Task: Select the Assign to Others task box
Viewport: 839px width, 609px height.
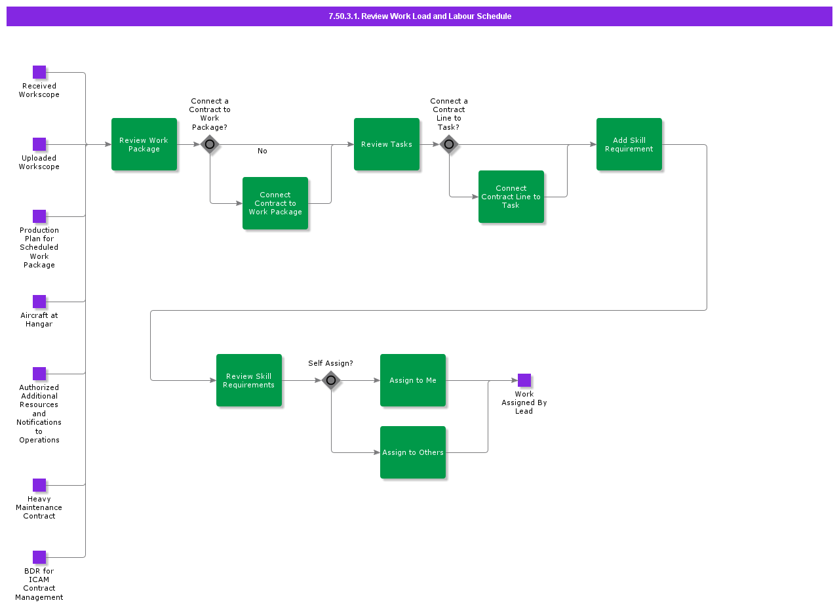Action: pyautogui.click(x=413, y=452)
